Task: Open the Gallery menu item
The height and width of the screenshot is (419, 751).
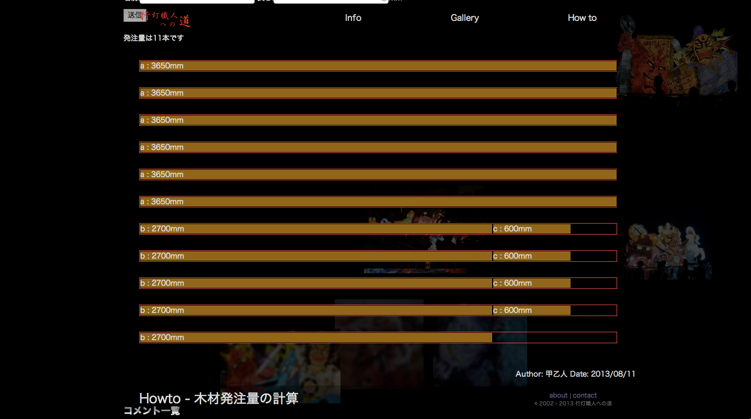Action: pyautogui.click(x=464, y=18)
